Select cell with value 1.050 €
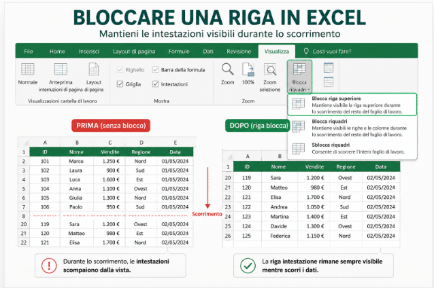This screenshot has width=434, height=288. tap(314, 206)
